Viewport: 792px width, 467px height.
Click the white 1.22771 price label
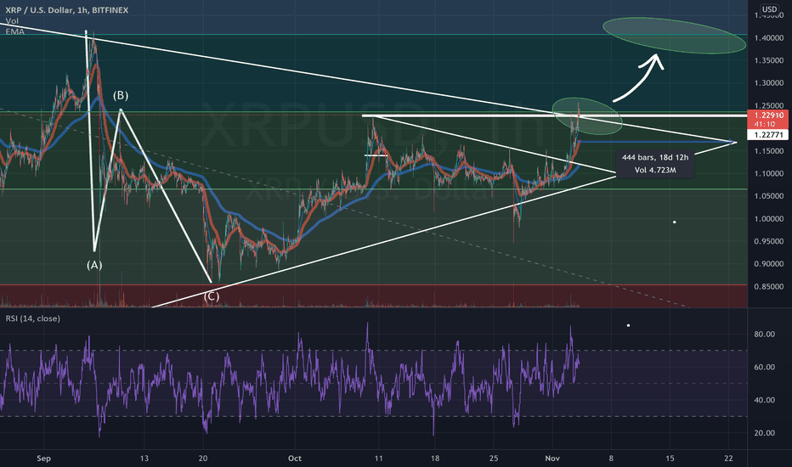click(x=769, y=135)
